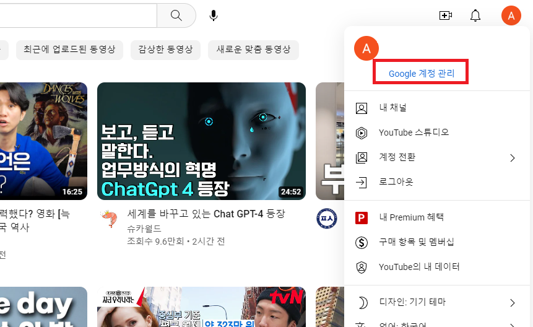Select 내 채널 menu item
This screenshot has height=327, width=533.
coord(437,108)
